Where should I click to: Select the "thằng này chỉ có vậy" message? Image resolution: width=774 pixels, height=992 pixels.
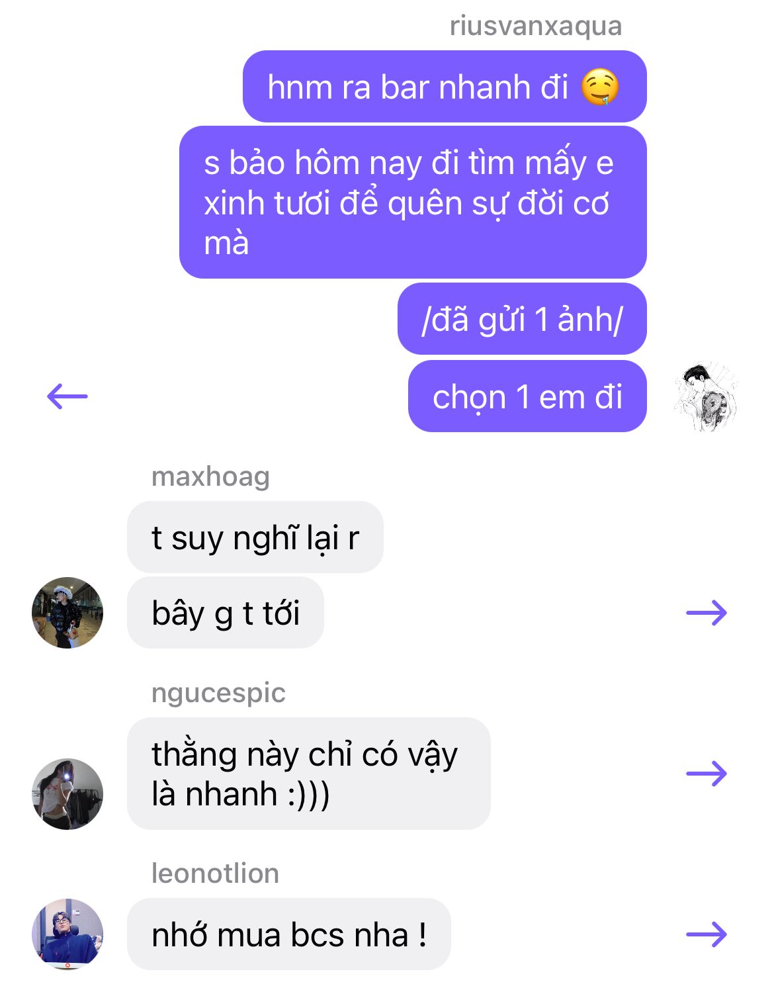pyautogui.click(x=309, y=774)
